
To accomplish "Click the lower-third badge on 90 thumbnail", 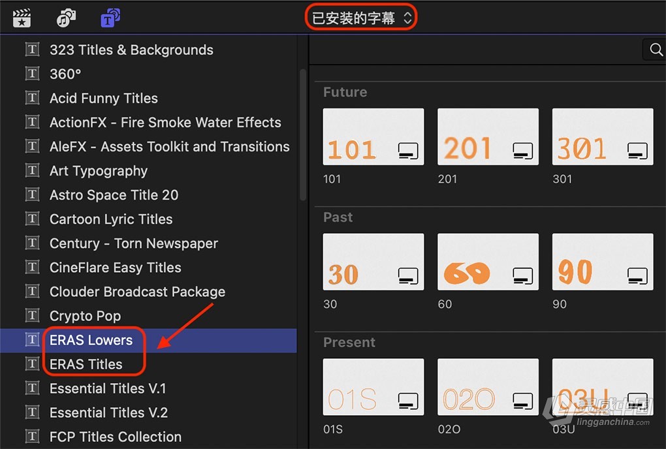I will (x=637, y=276).
